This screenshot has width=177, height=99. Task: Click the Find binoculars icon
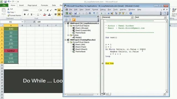(90, 13)
